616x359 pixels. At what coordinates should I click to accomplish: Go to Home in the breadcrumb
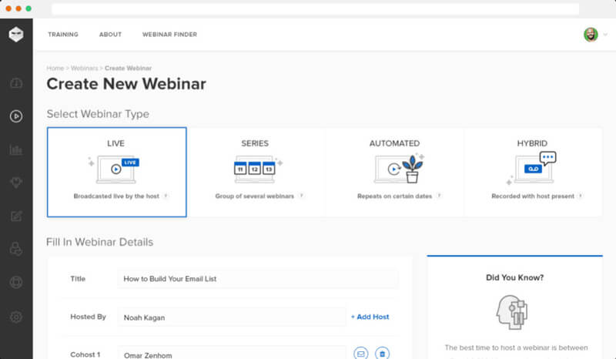tap(55, 68)
